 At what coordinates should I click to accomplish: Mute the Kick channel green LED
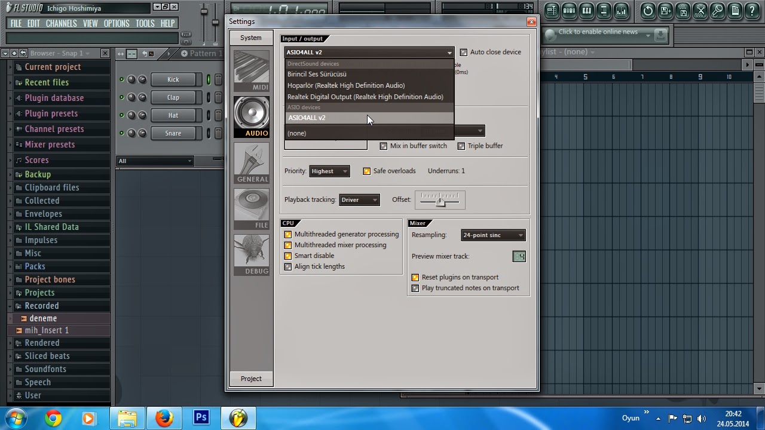(x=121, y=79)
